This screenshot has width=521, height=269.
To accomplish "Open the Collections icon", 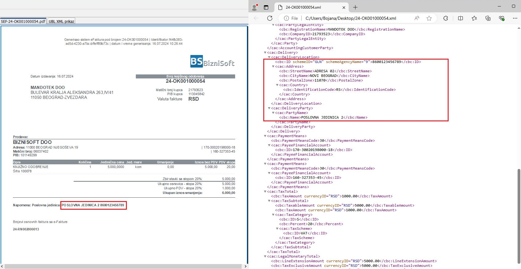I will [488, 18].
